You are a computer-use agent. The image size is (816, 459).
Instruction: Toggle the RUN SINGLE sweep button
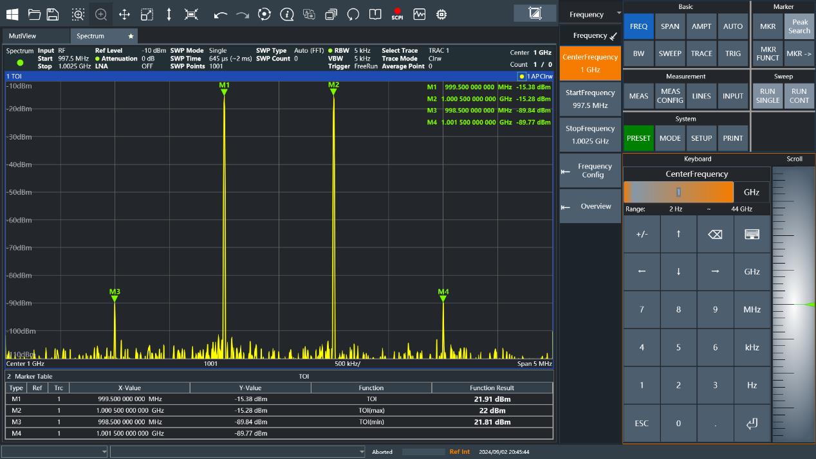point(767,96)
